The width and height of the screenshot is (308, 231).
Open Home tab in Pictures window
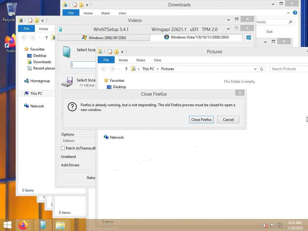[123, 60]
